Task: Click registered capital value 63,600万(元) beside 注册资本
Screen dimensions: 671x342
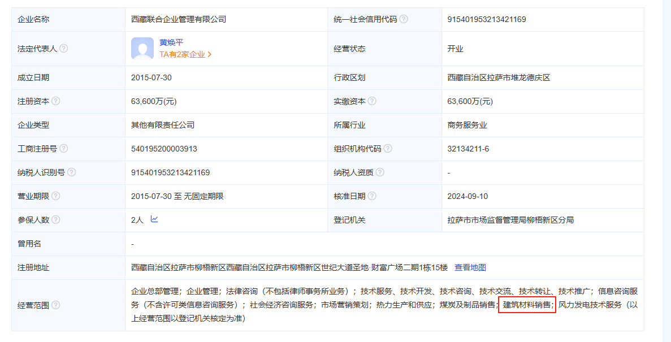Action: tap(154, 101)
